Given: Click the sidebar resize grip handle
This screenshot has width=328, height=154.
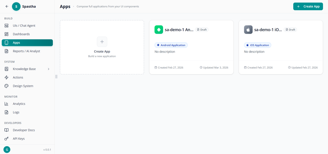Looking at the screenshot, I should [56, 77].
